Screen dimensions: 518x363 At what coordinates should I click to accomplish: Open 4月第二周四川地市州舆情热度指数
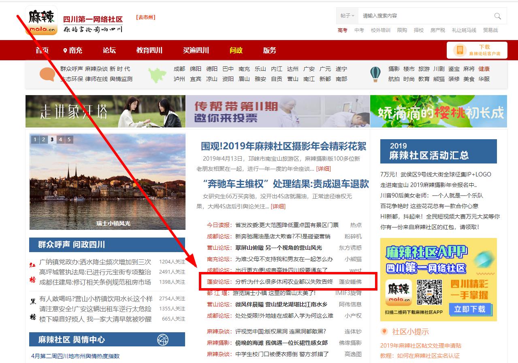[75, 356]
